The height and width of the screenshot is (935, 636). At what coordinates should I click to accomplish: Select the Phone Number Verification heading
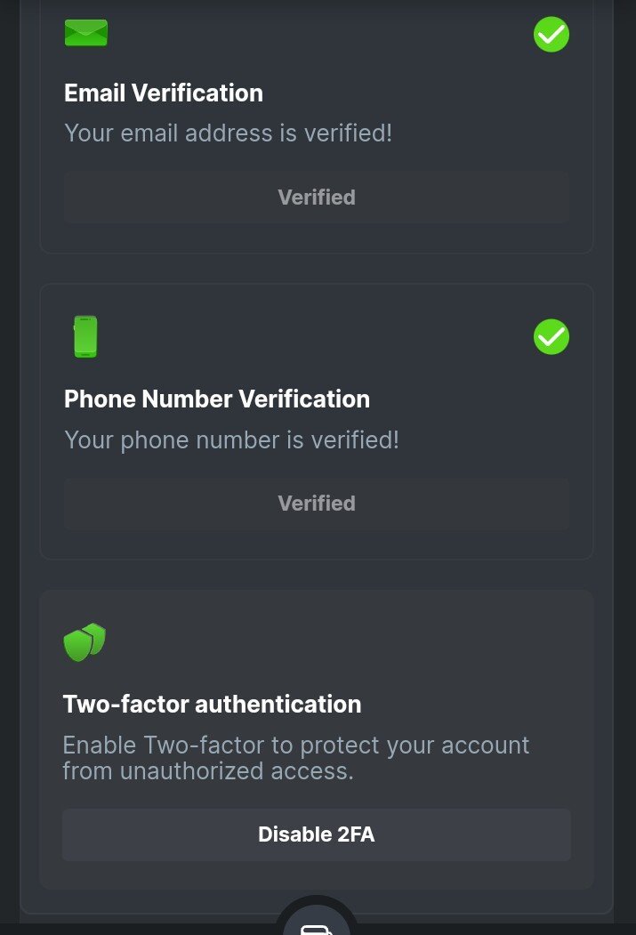click(x=217, y=399)
